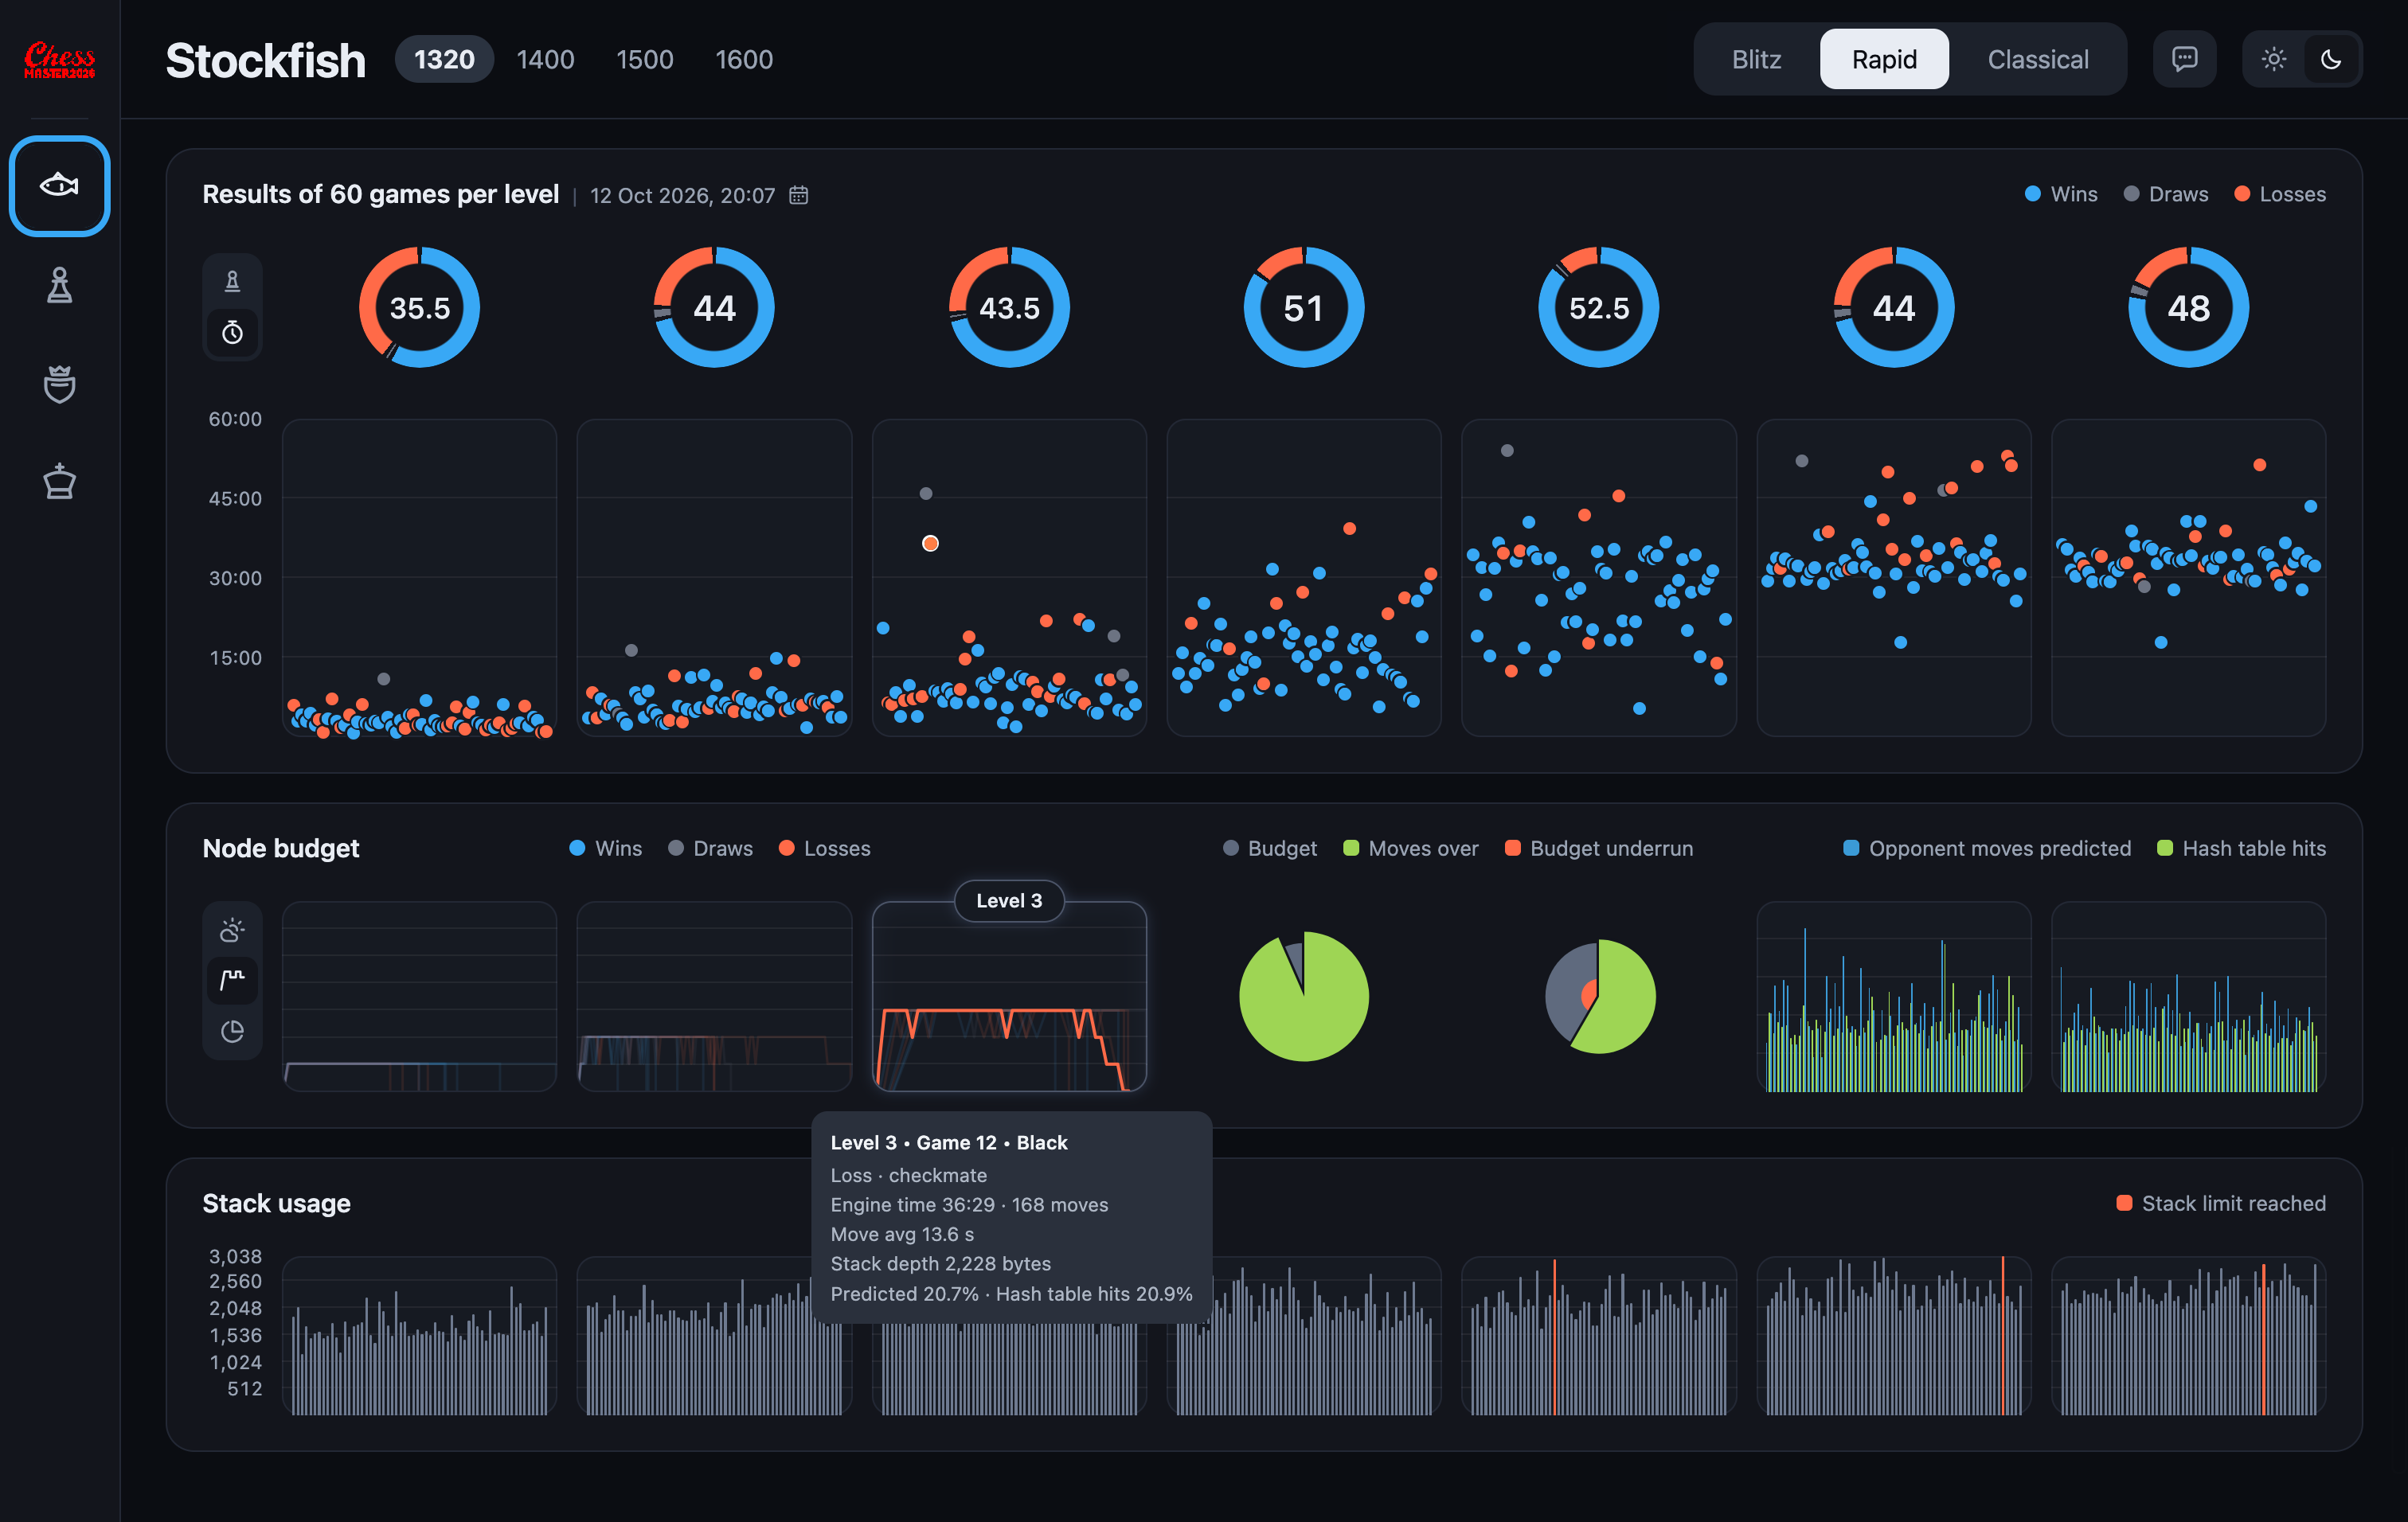The width and height of the screenshot is (2408, 1522).
Task: Toggle Opponent moves predicted legend item
Action: click(1986, 849)
